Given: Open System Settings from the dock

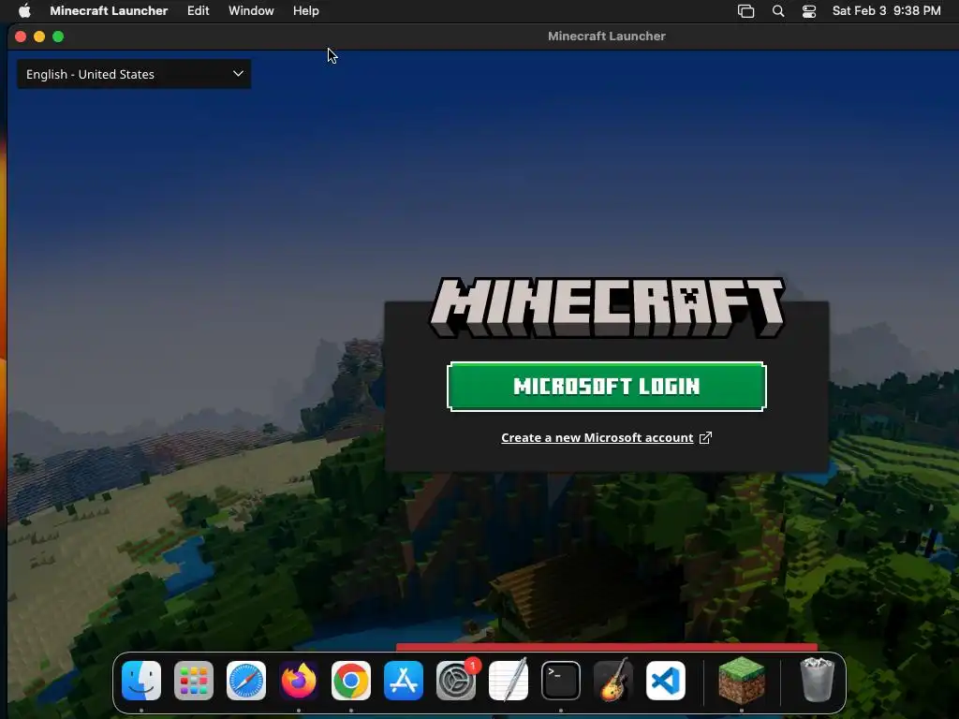Looking at the screenshot, I should (456, 681).
